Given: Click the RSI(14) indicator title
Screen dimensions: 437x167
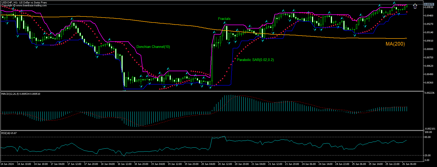Looking at the screenshot, I should click(9, 133).
